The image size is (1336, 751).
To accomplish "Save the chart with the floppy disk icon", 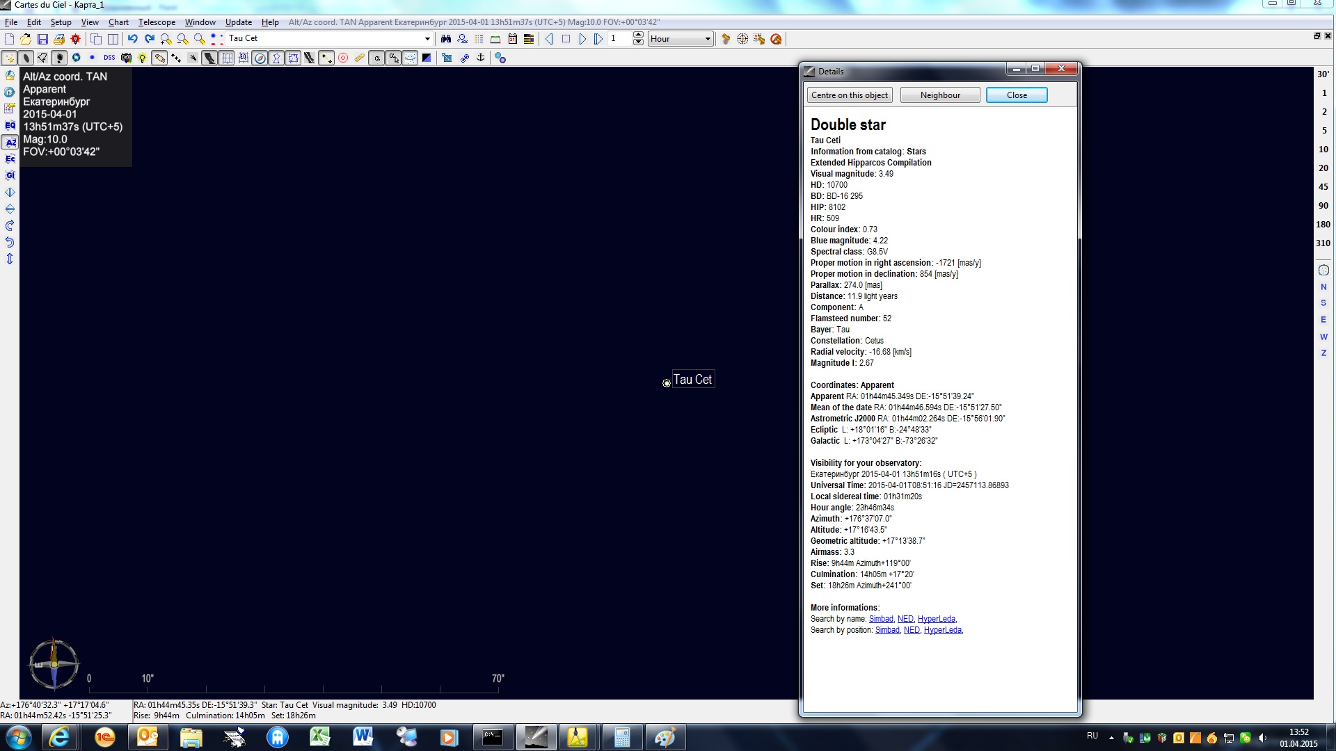I will (42, 39).
